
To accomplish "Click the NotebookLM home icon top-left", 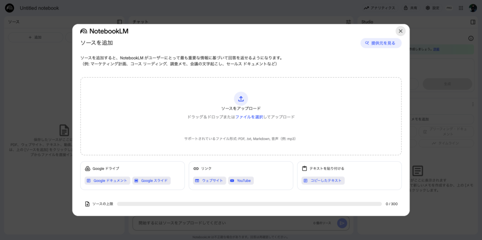I will coord(9,8).
